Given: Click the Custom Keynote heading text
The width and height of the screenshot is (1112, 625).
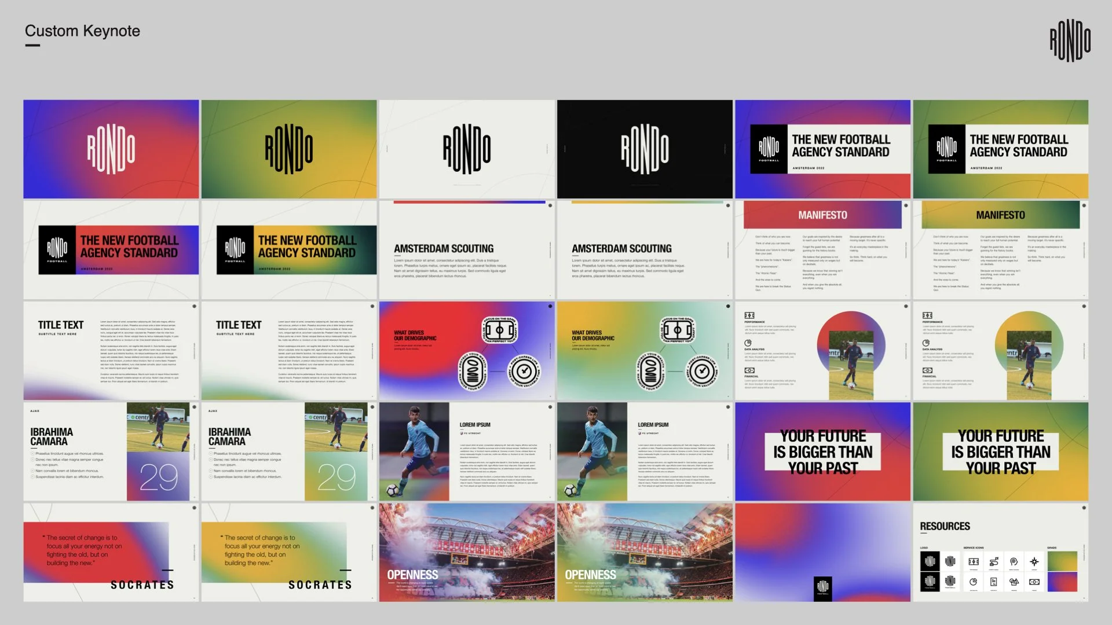Looking at the screenshot, I should pos(82,31).
